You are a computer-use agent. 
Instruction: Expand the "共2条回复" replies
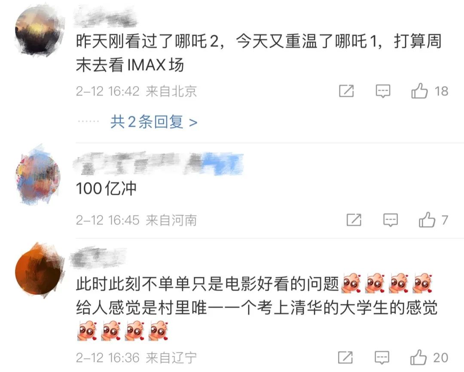(x=154, y=122)
